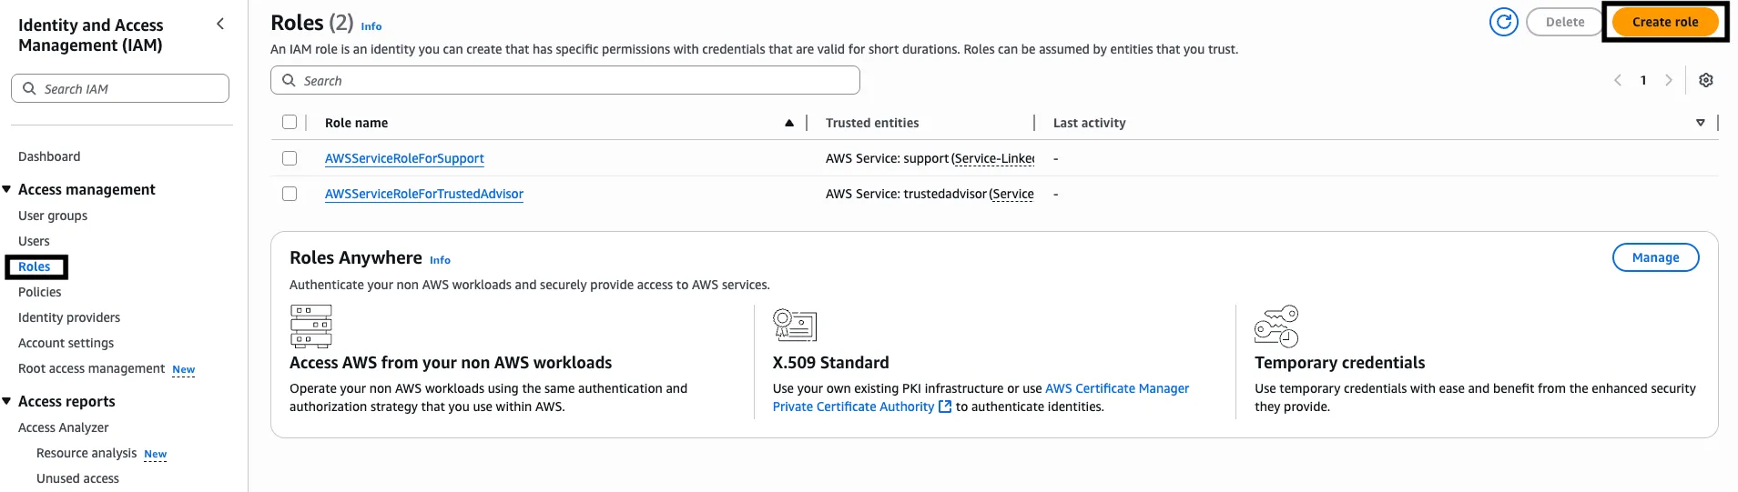Click the Create role button
Screen dimensions: 1738x492
pos(1664,22)
